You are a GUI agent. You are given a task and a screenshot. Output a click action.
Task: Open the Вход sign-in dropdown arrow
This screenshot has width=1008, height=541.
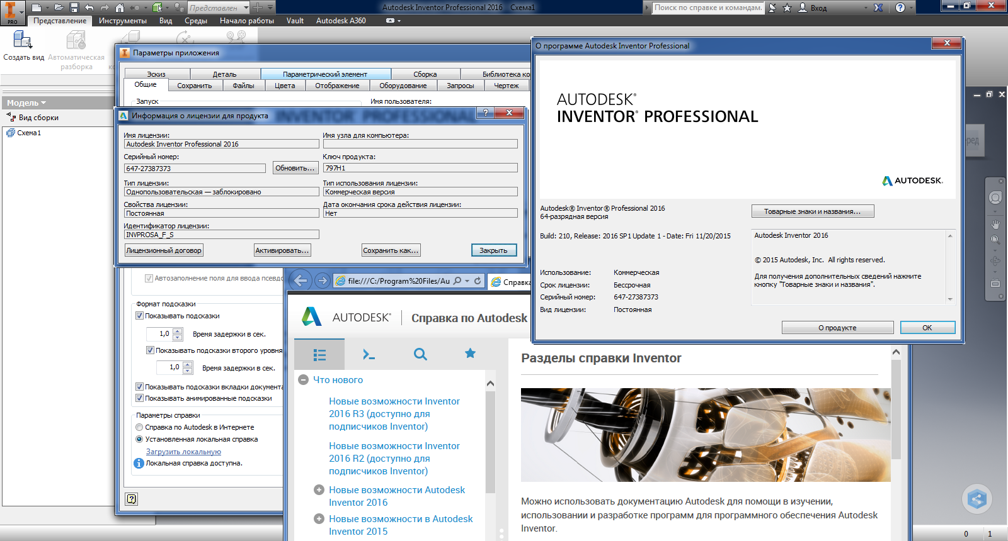(866, 8)
